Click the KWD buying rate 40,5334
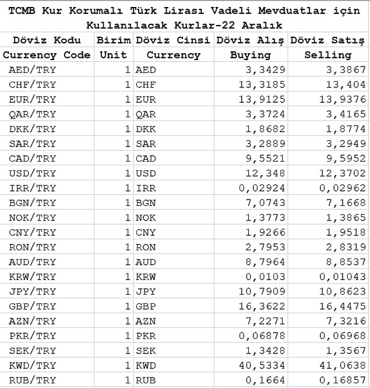This screenshot has height=388, width=370. 251,365
